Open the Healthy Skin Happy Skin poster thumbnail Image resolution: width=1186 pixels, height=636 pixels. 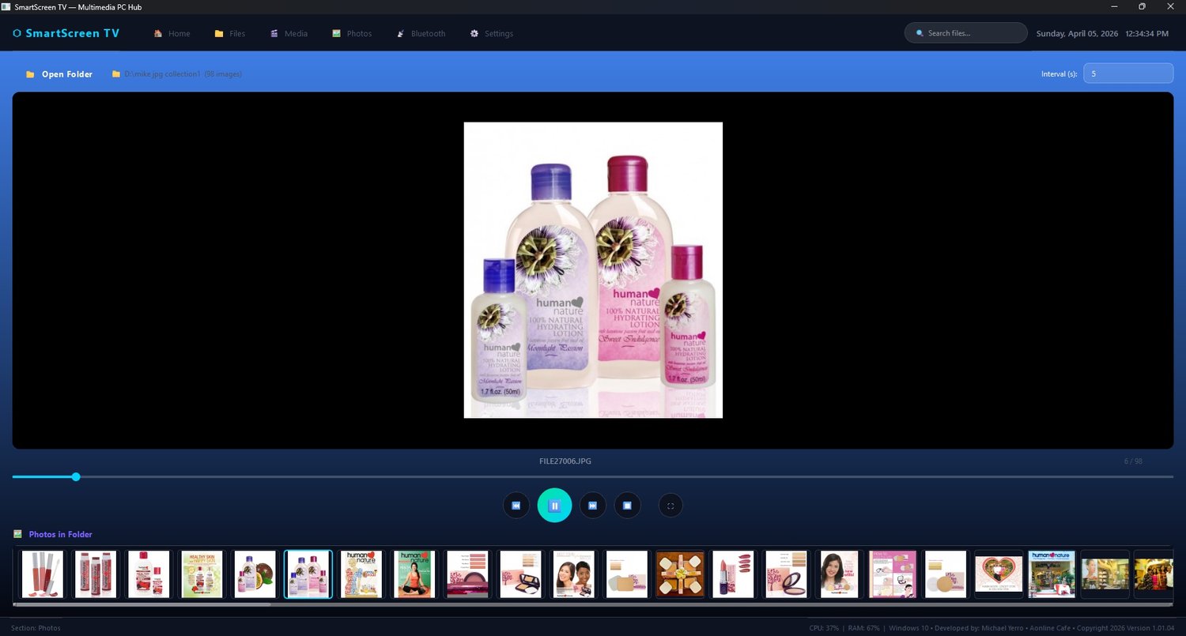202,574
